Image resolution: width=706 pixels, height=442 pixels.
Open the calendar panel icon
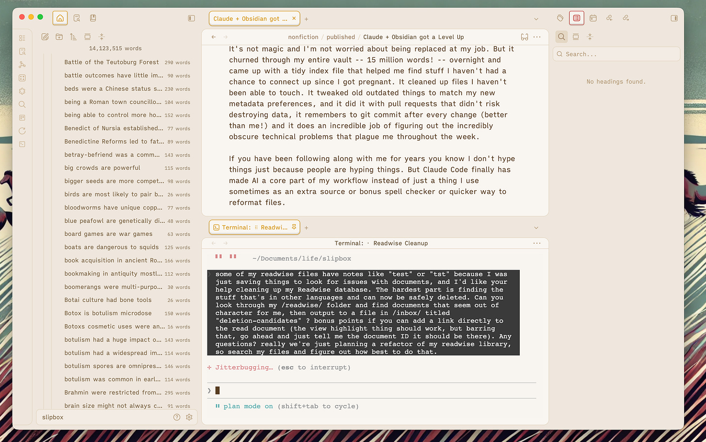click(593, 18)
